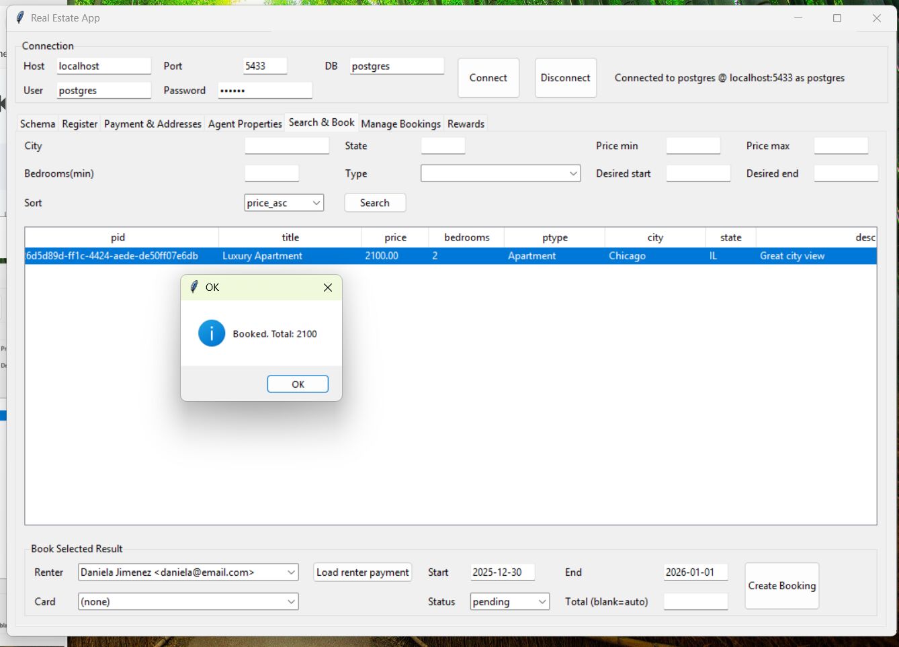
Task: Select the Luxury Apartment cell
Action: (x=290, y=256)
